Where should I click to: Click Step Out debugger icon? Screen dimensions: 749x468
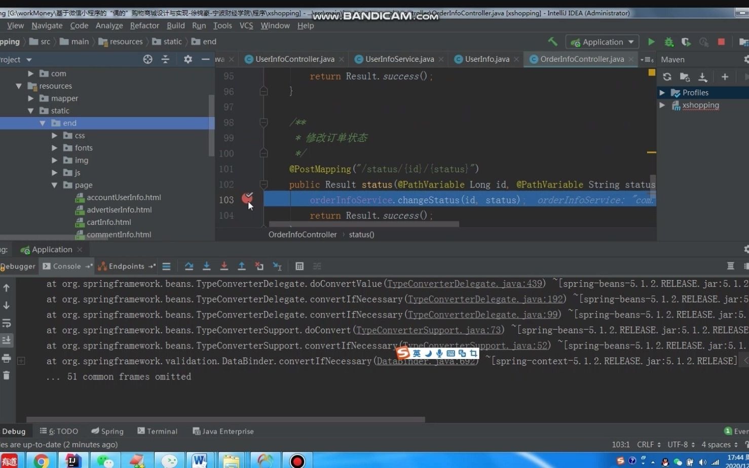[242, 266]
